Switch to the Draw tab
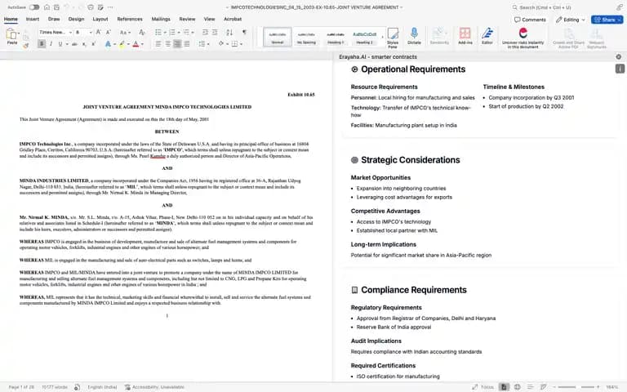Viewport: 627px width, 392px height. [x=54, y=19]
